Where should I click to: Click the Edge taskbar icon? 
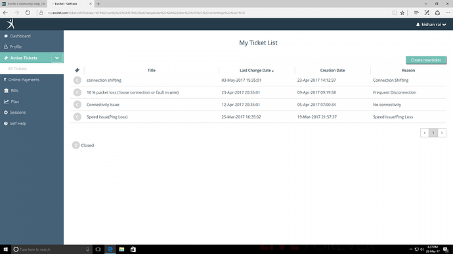pyautogui.click(x=110, y=249)
